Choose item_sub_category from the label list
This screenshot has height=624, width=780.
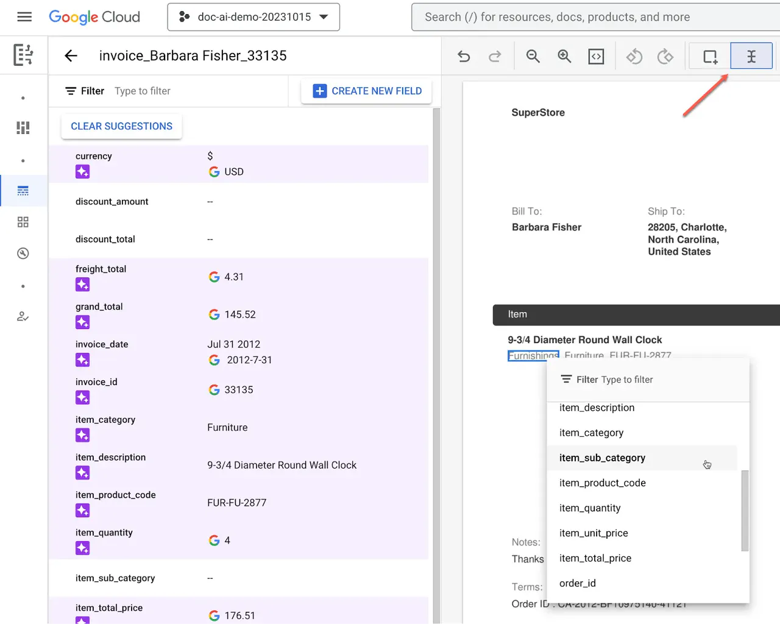pyautogui.click(x=602, y=458)
